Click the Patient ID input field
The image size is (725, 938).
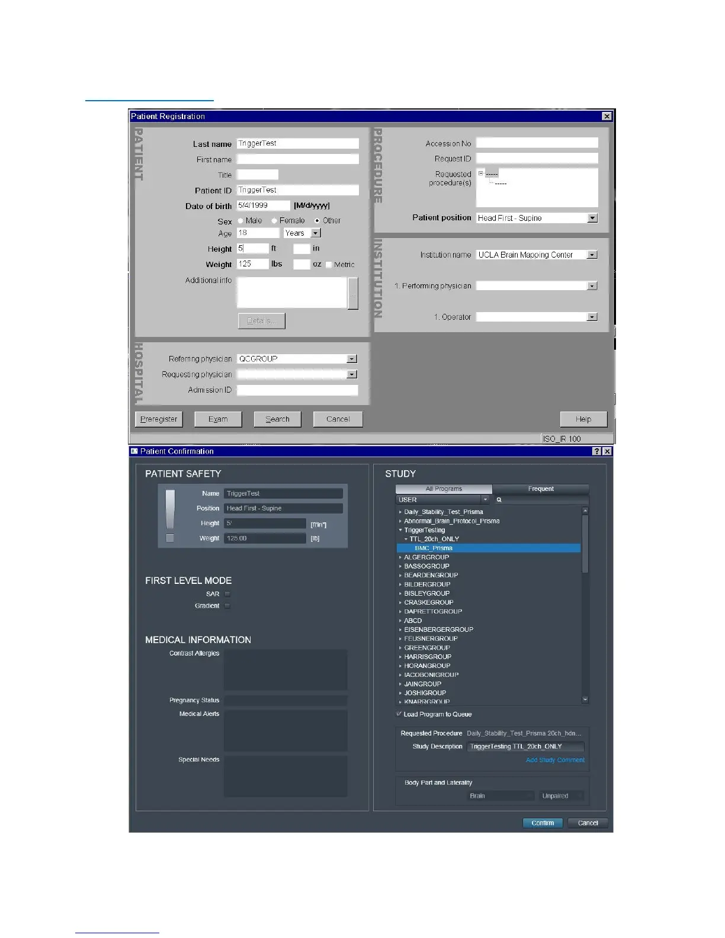(x=298, y=190)
